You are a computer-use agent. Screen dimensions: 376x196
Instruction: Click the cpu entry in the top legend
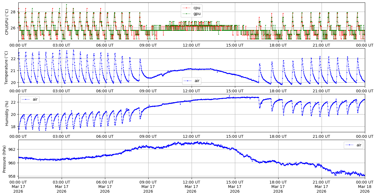click(x=197, y=8)
